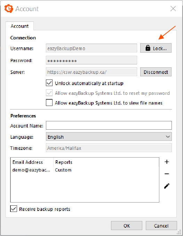This screenshot has width=183, height=236.
Task: Click the Disconnect button
Action: pos(156,72)
